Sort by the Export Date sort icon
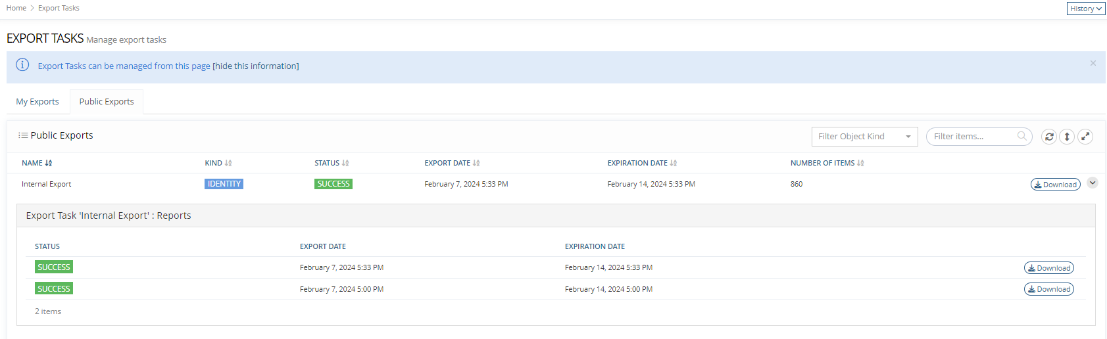The height and width of the screenshot is (339, 1107). pyautogui.click(x=476, y=163)
